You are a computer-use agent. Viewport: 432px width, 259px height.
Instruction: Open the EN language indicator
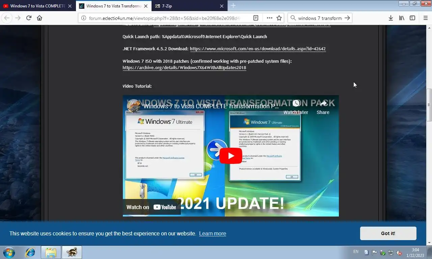[x=356, y=252]
